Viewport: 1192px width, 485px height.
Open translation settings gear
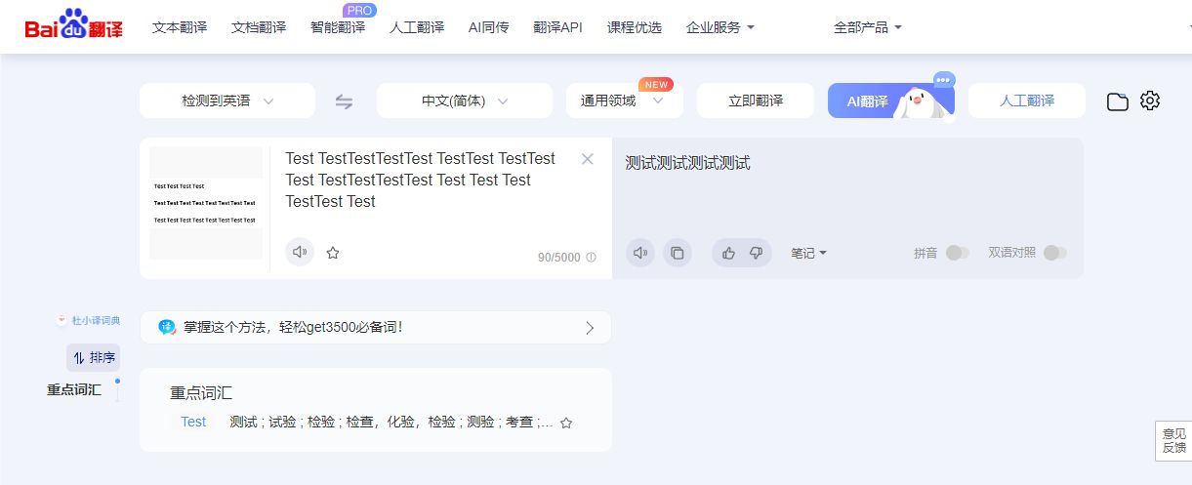[x=1150, y=101]
